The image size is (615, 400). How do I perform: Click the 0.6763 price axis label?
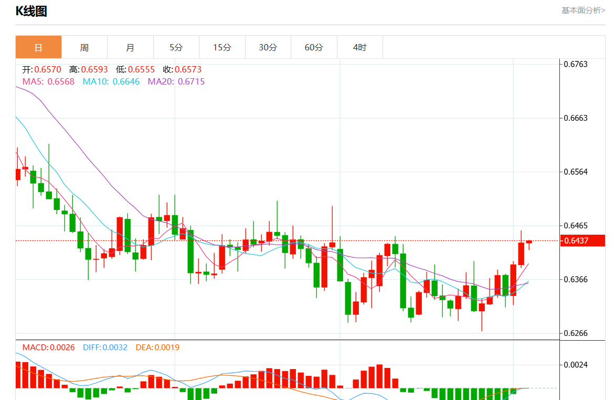[576, 65]
